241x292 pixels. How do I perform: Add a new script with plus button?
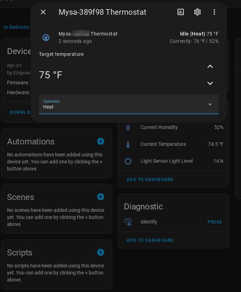[x=101, y=252]
